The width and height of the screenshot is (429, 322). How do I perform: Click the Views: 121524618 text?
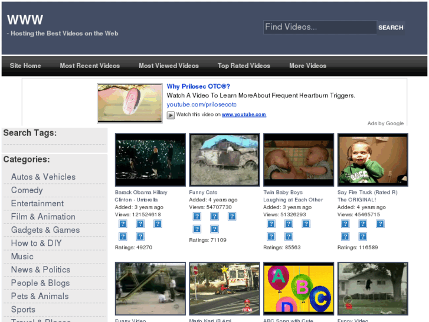tap(138, 214)
